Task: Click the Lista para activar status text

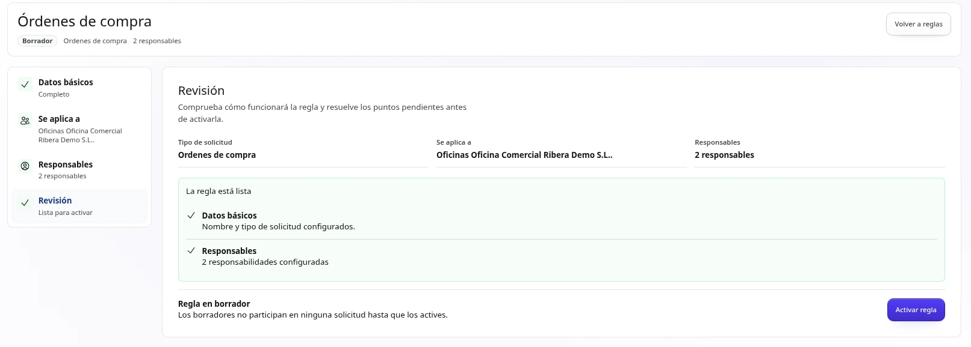Action: coord(66,213)
